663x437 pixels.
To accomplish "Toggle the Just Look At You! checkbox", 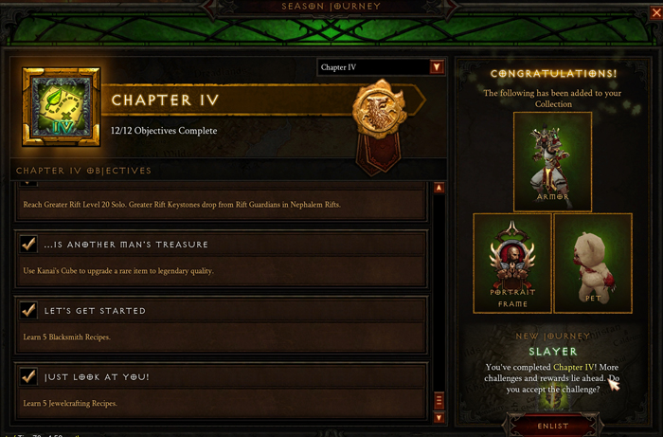I will (28, 376).
